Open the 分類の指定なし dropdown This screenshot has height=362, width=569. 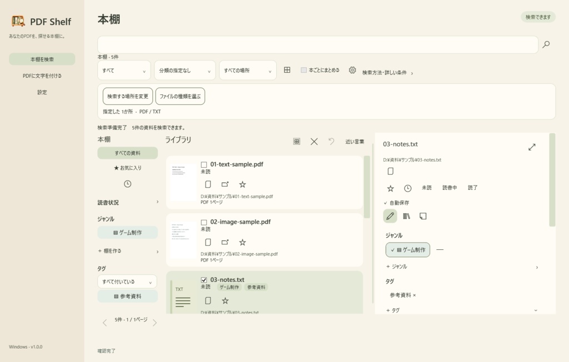tap(184, 71)
